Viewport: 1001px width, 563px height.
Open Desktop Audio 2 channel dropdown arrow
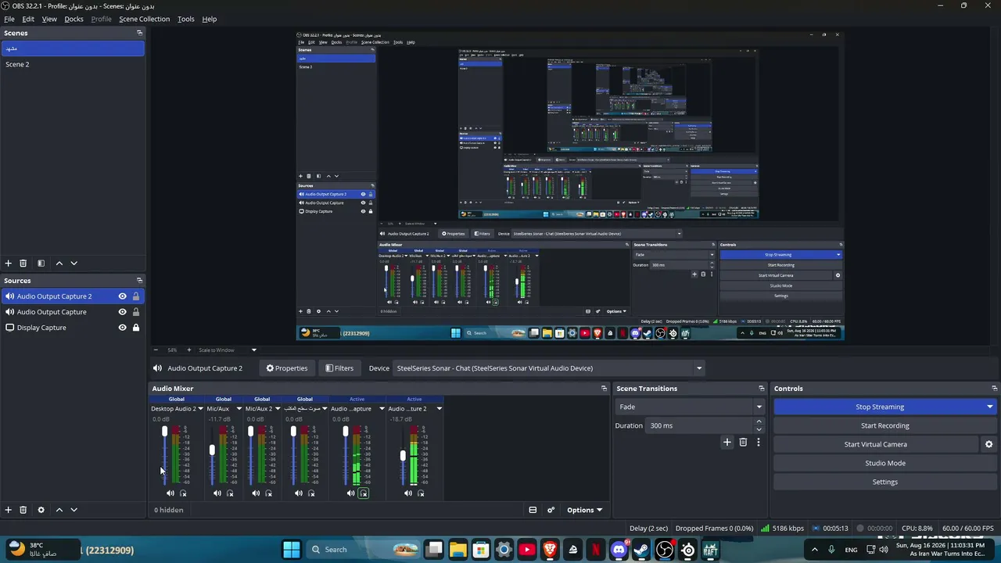pos(200,409)
